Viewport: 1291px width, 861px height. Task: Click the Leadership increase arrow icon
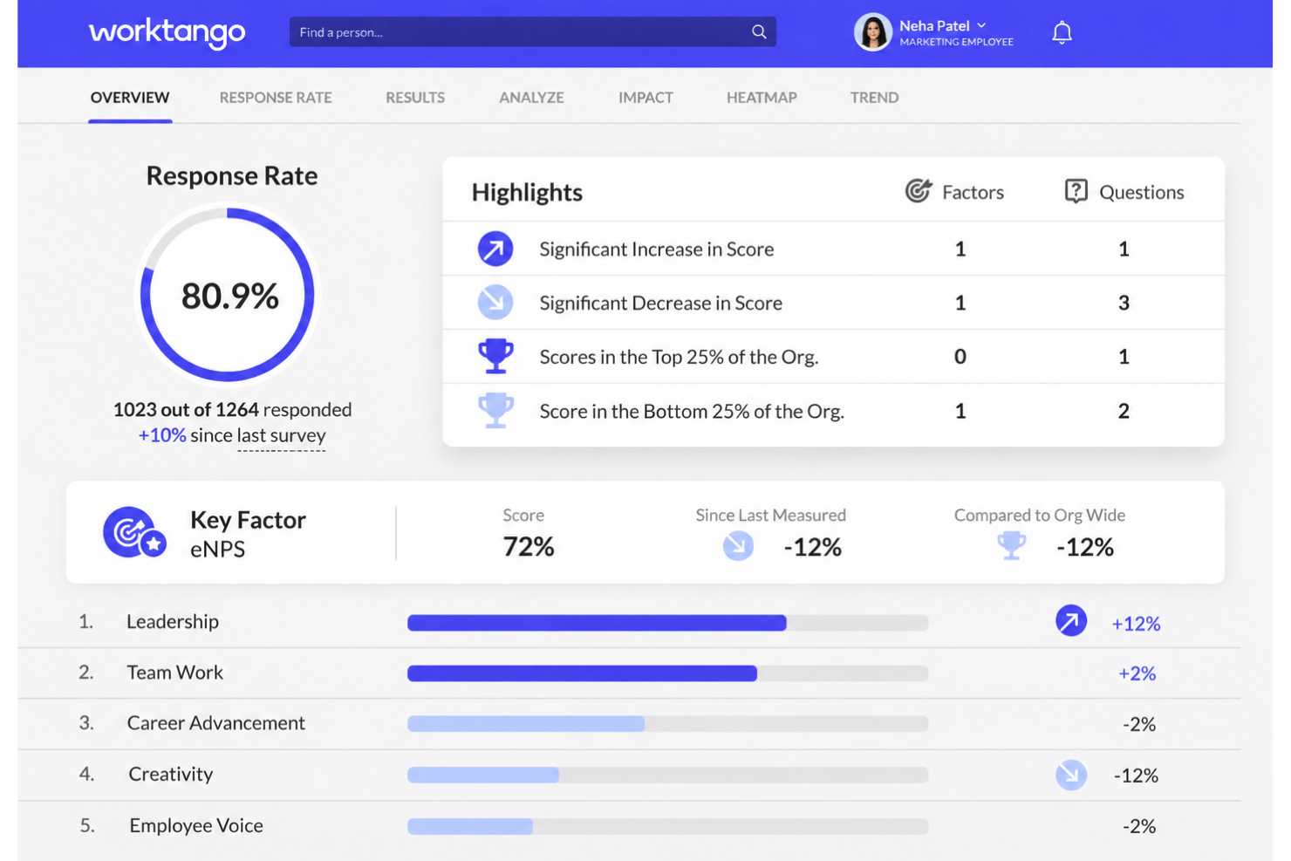click(x=1071, y=621)
